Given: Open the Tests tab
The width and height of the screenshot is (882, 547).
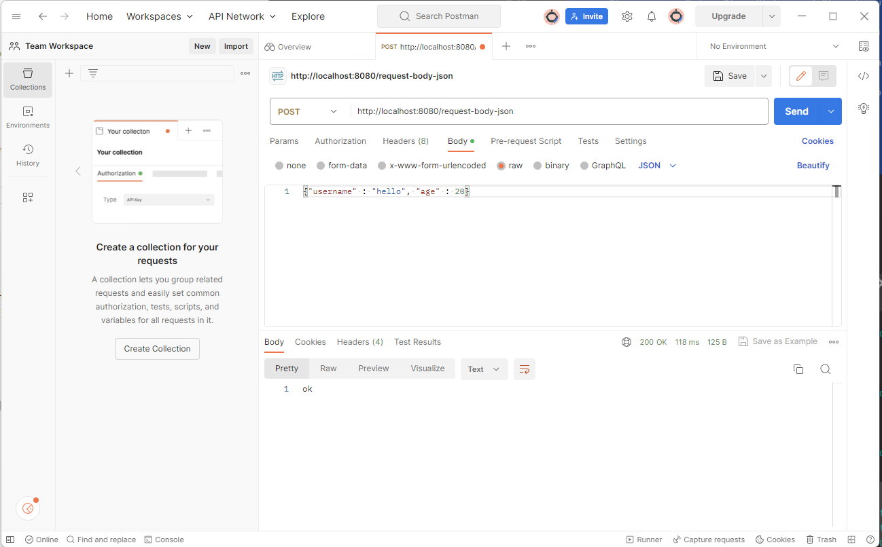Looking at the screenshot, I should (x=588, y=141).
